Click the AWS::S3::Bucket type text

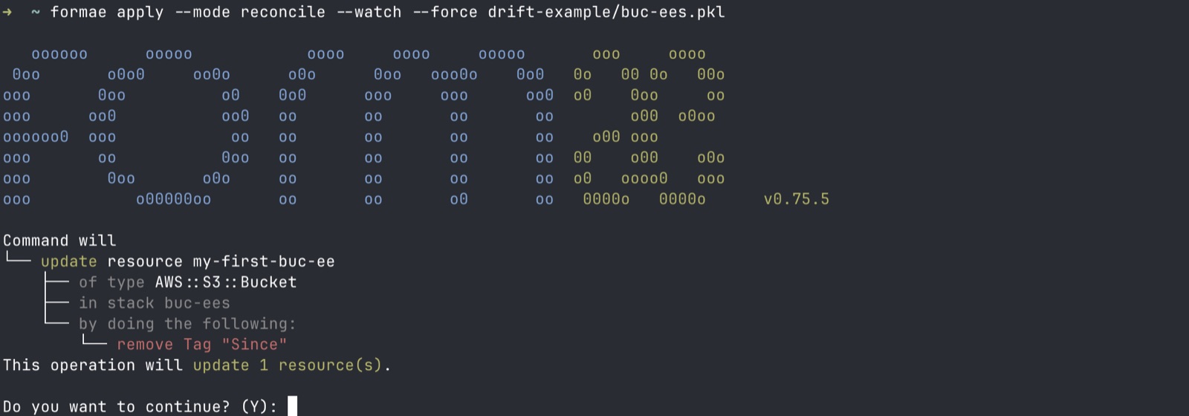click(226, 282)
